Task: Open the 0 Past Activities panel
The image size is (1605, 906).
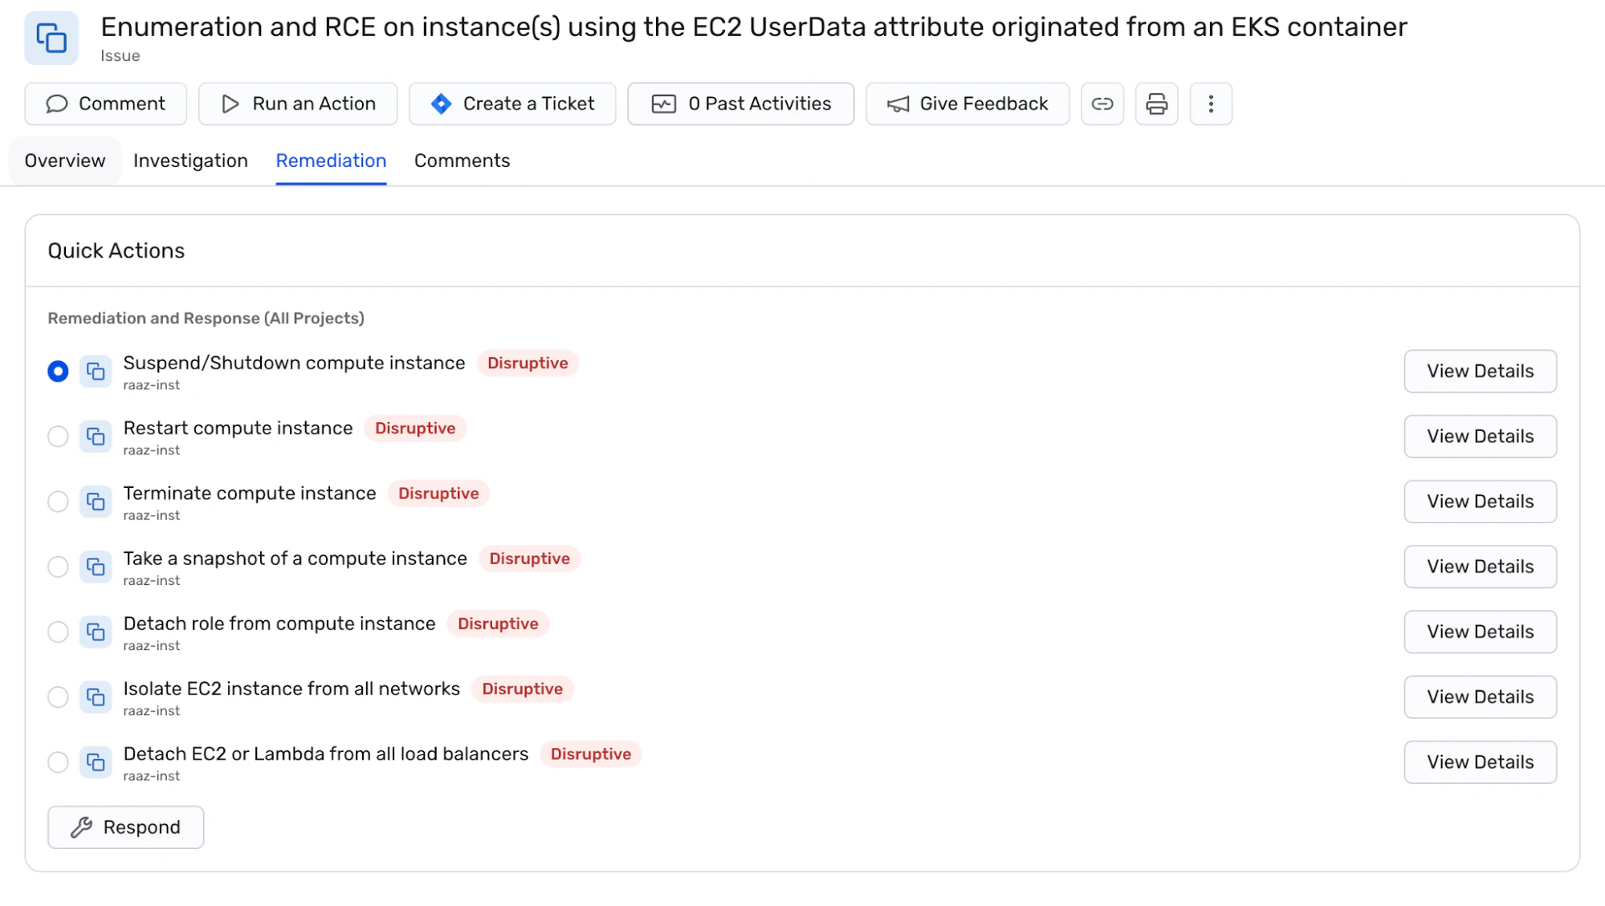Action: click(x=740, y=104)
